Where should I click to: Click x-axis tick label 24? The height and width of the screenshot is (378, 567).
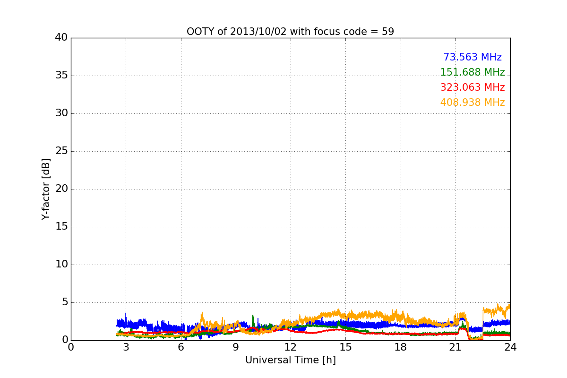510,347
